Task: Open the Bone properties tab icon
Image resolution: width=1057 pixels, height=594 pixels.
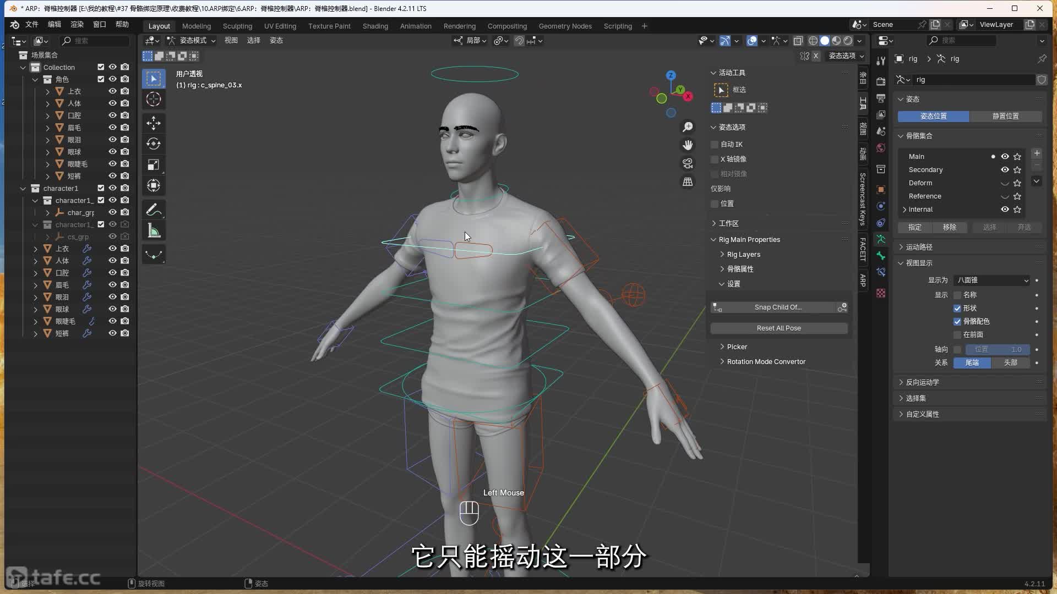Action: pyautogui.click(x=881, y=256)
